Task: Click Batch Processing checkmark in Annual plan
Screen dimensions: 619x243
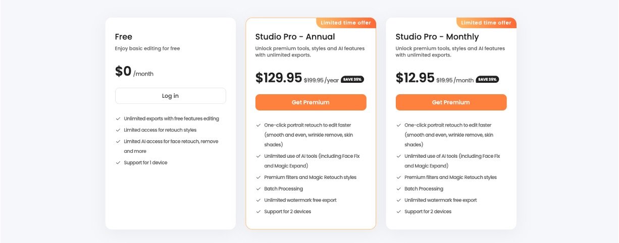Action: 258,189
